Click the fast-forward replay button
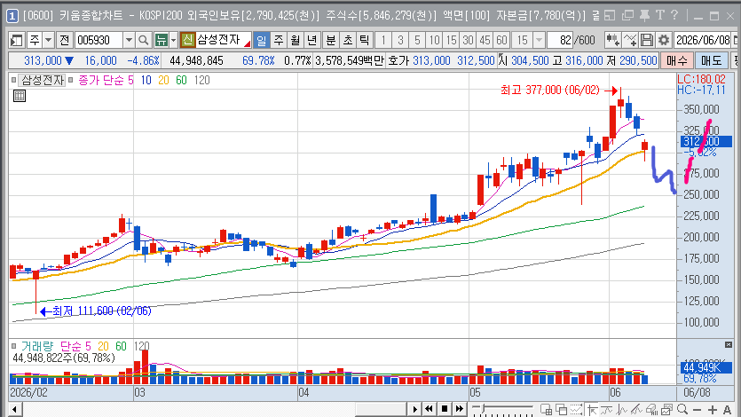 [460, 409]
